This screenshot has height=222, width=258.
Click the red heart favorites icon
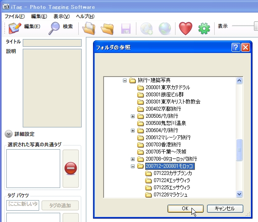186,29
